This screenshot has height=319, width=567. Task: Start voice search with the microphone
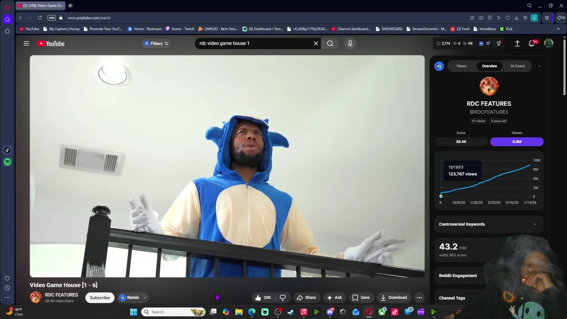[350, 43]
